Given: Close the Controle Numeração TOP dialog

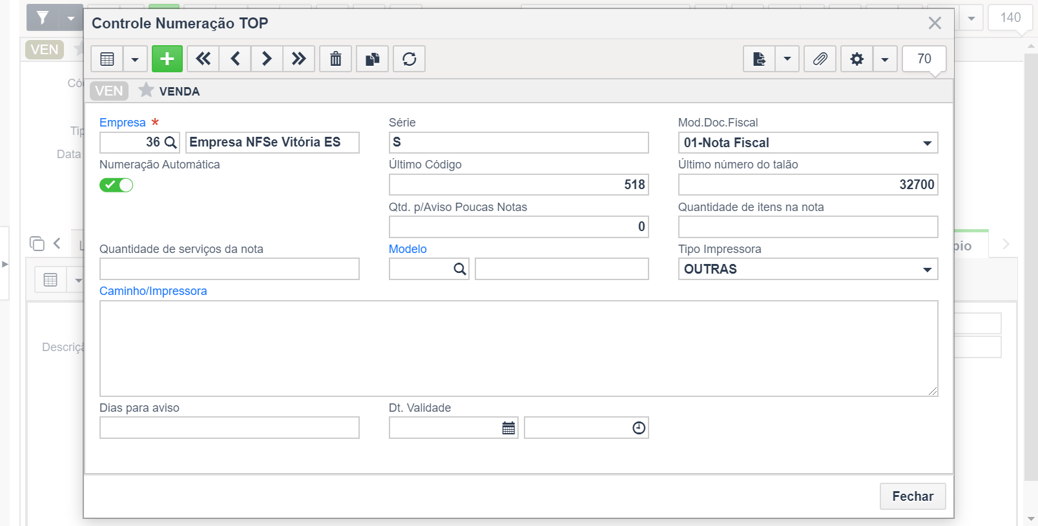Looking at the screenshot, I should 935,23.
